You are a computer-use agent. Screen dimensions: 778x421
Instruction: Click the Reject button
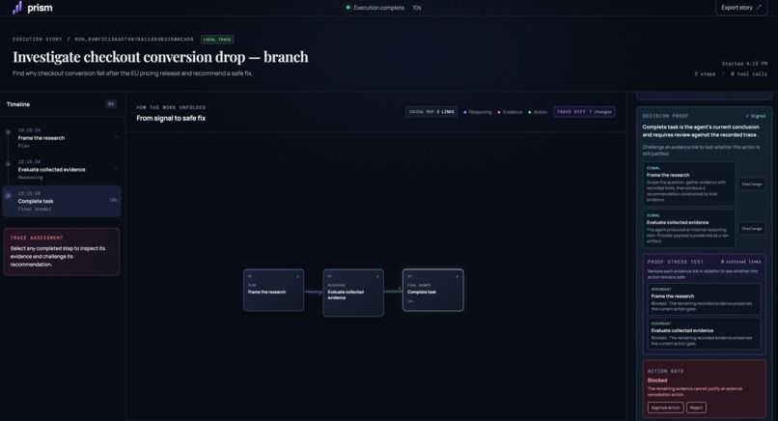point(696,407)
